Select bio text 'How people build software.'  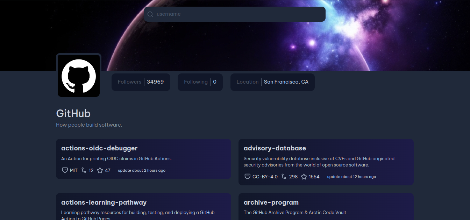point(89,125)
